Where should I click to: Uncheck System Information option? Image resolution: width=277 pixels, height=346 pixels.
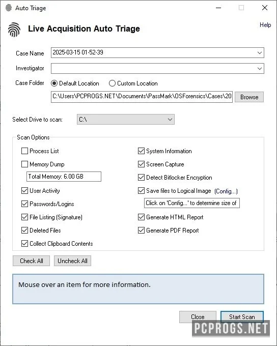point(141,151)
